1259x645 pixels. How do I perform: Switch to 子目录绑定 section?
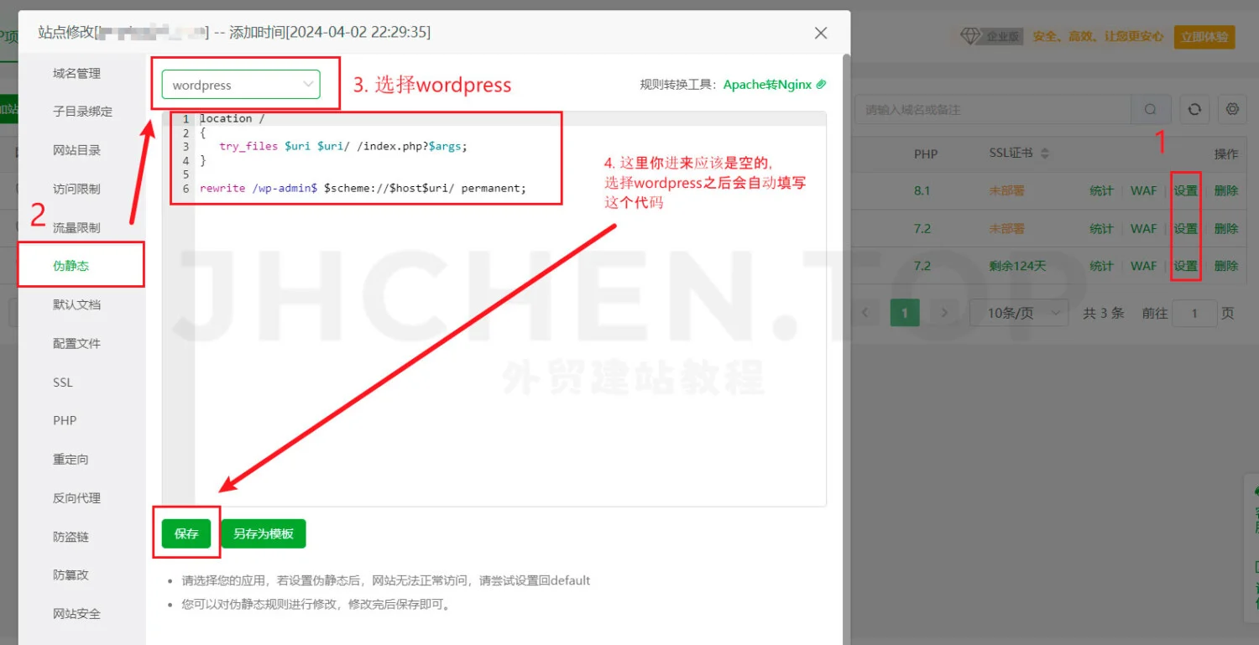(x=82, y=112)
